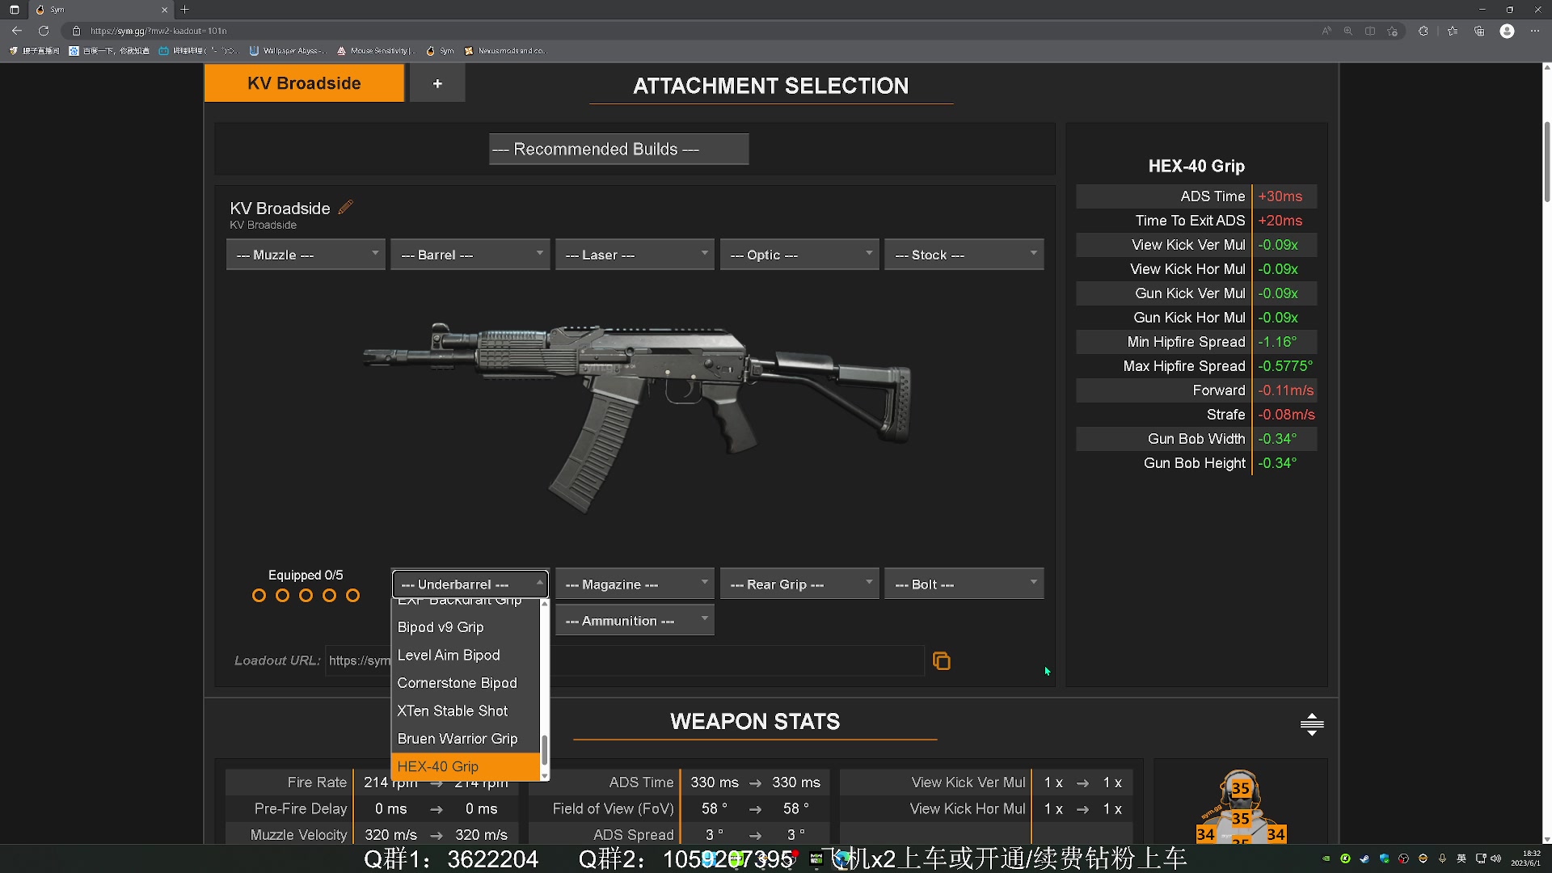Viewport: 1552px width, 873px height.
Task: Select the highlighted HEX-40 Grip option
Action: tap(466, 766)
